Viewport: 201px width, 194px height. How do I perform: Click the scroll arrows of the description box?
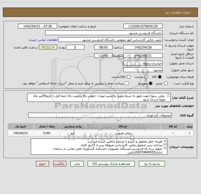168,96
